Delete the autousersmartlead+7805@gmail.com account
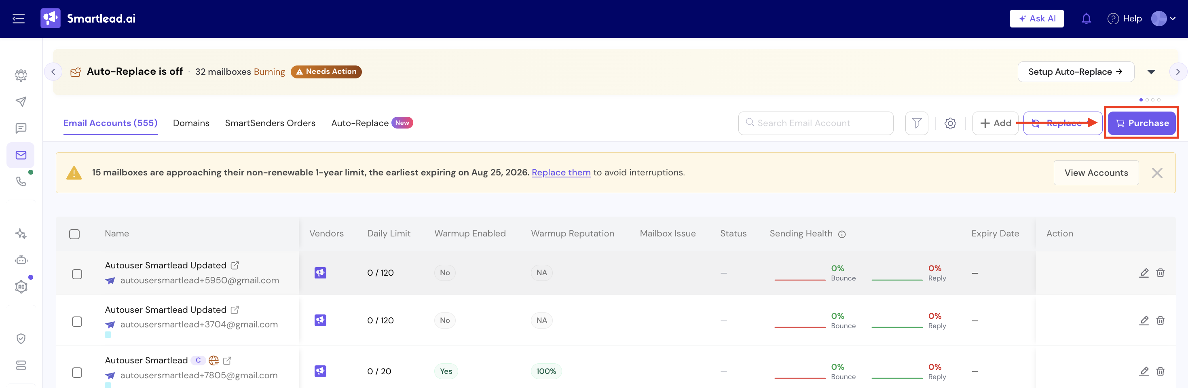The width and height of the screenshot is (1188, 388). click(1161, 371)
